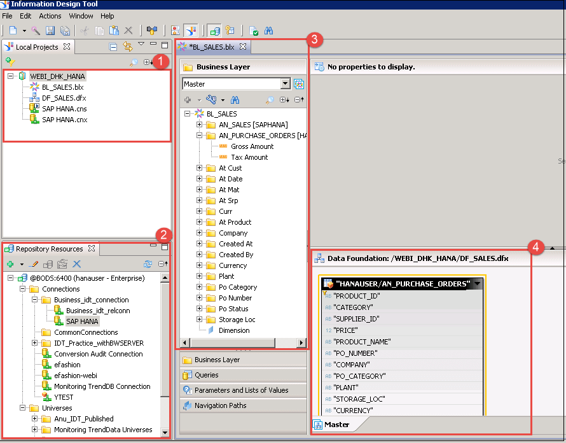Click the wrench tools icon in Business Layer toolbar
566x443 pixels.
[x=211, y=100]
